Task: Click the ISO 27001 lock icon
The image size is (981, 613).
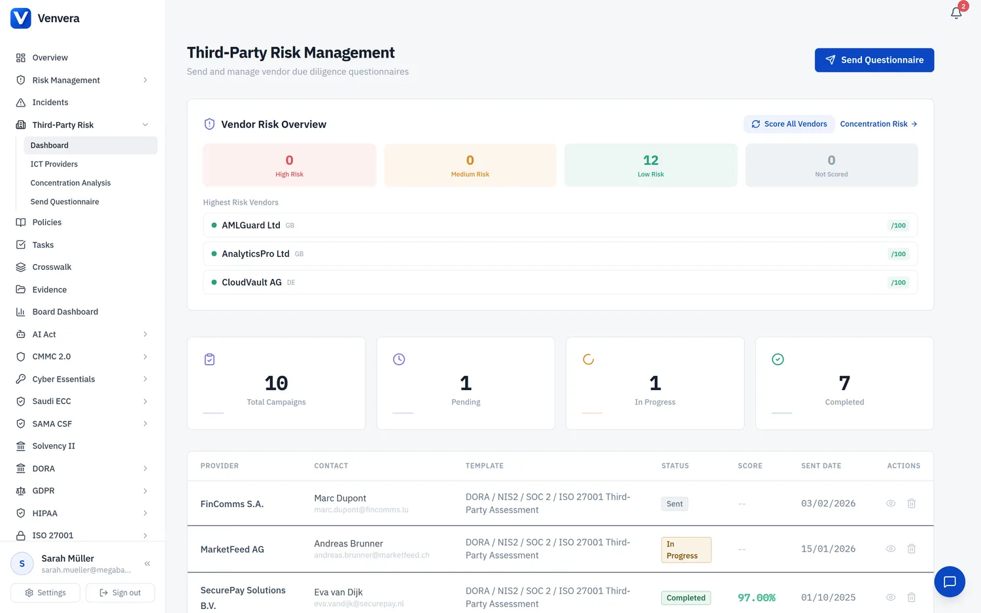Action: pyautogui.click(x=21, y=535)
